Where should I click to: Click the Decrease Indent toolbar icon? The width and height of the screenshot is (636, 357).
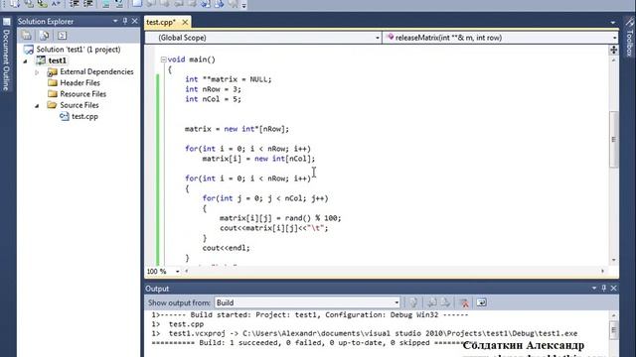pos(75,4)
